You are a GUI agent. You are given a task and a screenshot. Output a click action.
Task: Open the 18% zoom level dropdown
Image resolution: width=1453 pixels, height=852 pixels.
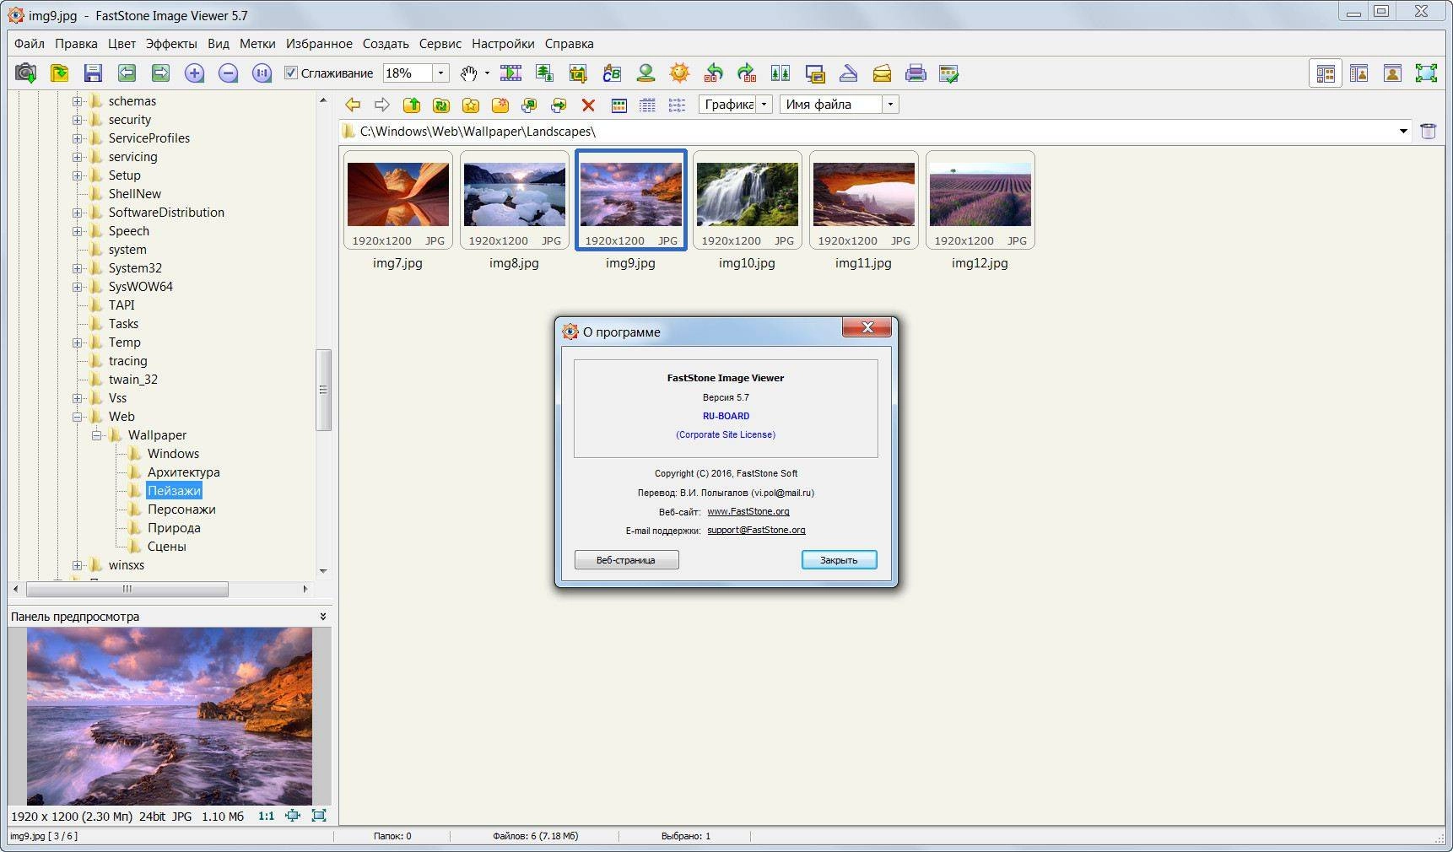tap(440, 73)
